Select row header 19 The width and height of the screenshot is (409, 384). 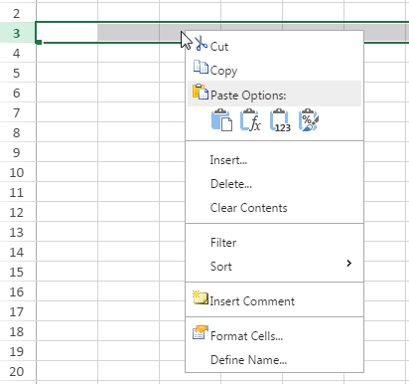point(17,351)
